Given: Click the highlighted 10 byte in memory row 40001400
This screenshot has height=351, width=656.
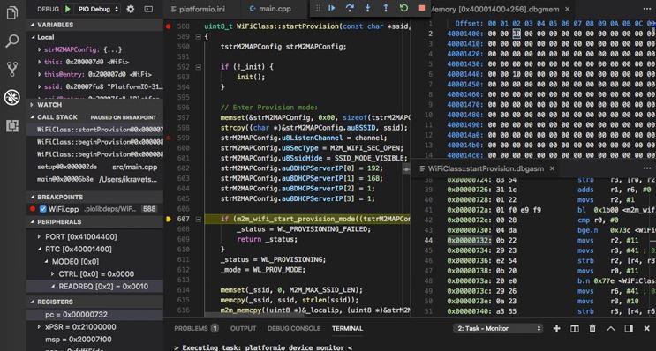Looking at the screenshot, I should click(517, 34).
